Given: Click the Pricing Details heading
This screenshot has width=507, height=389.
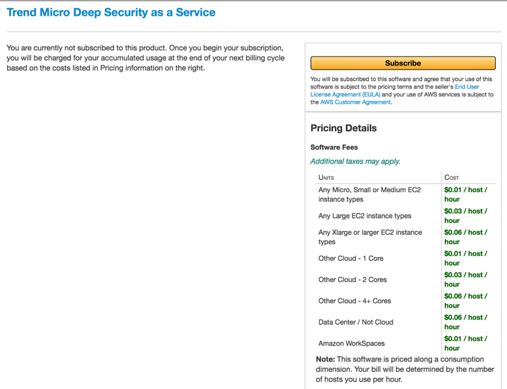Looking at the screenshot, I should [x=343, y=128].
